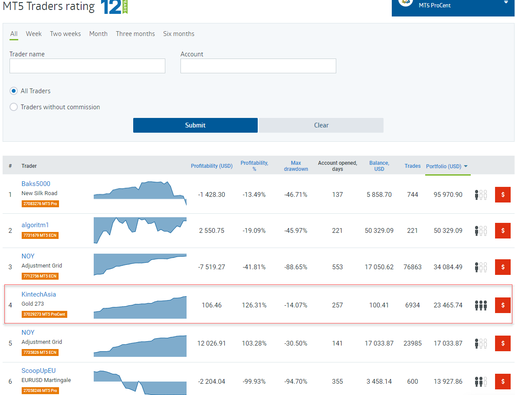Click red dollar button for KintechAsia row
This screenshot has width=515, height=395.
tap(502, 305)
